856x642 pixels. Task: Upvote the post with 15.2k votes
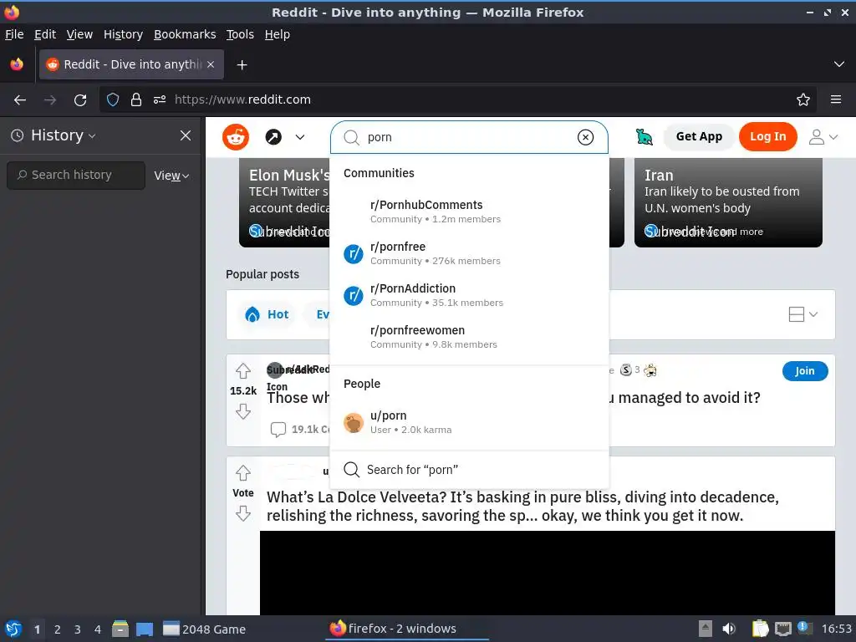tap(243, 371)
